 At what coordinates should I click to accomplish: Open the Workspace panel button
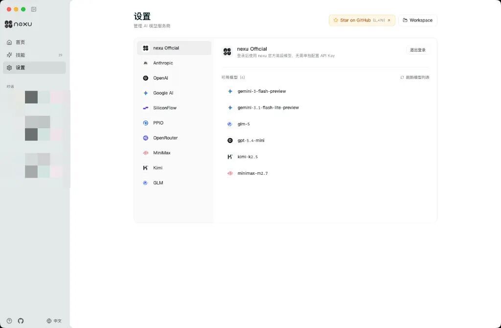417,20
